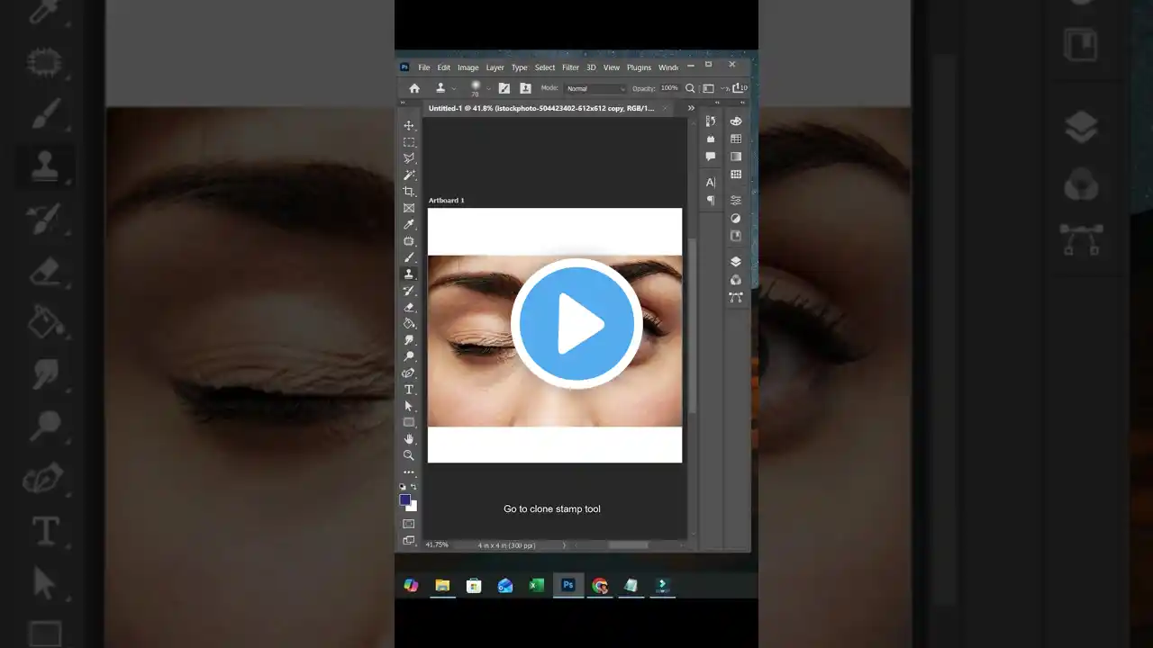This screenshot has width=1153, height=648.
Task: Open the Character panel icon
Action: pos(711,183)
